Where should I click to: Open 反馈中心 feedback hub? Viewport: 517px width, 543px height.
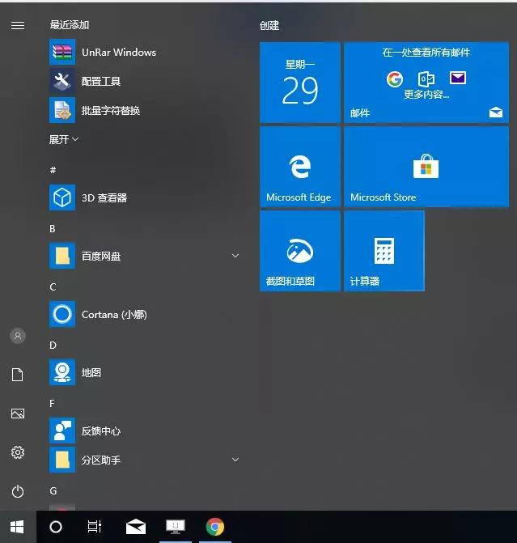tap(100, 431)
